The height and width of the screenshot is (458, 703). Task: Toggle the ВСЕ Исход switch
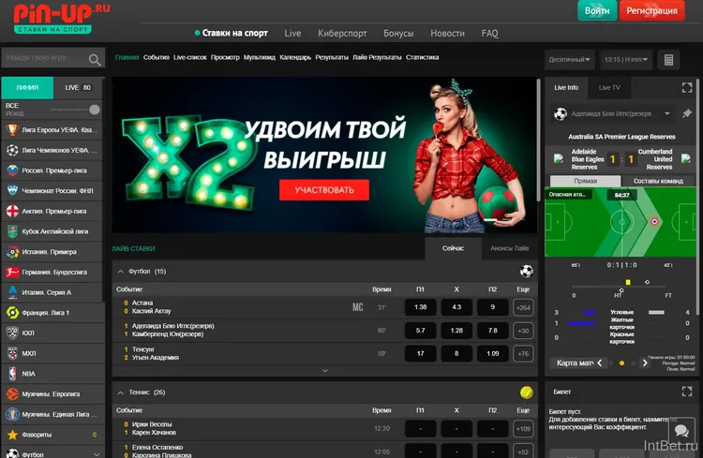point(76,110)
